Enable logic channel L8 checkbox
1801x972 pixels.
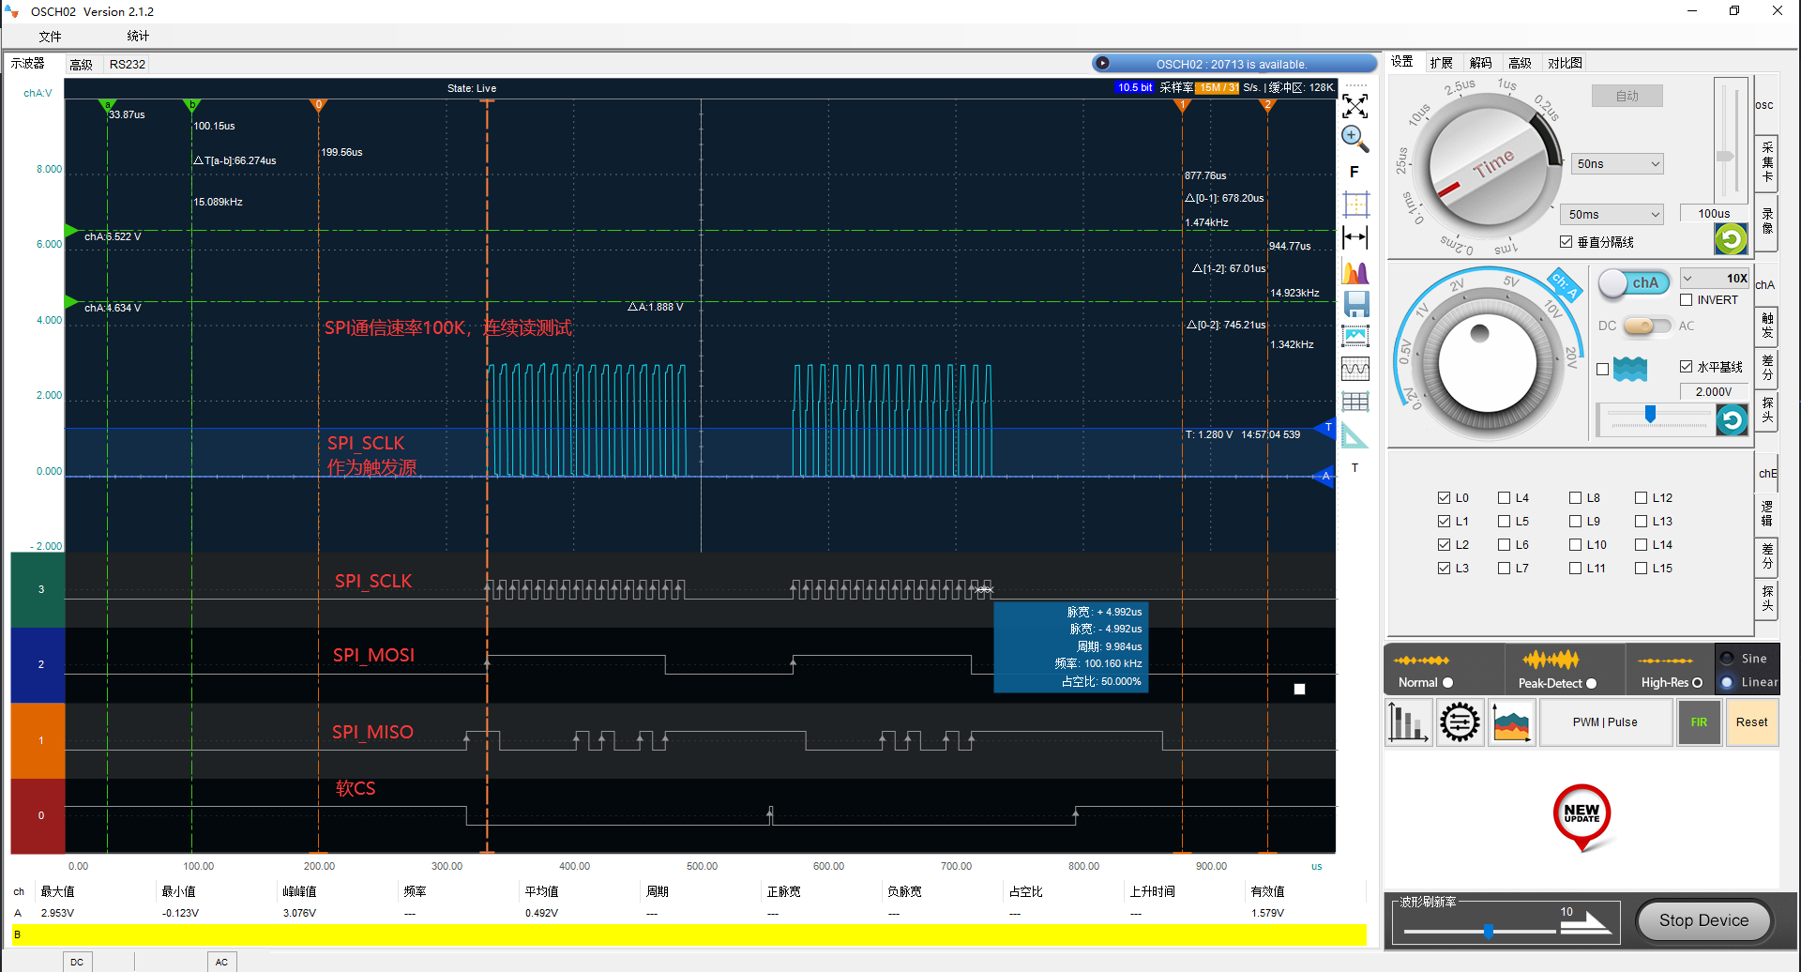click(x=1575, y=498)
